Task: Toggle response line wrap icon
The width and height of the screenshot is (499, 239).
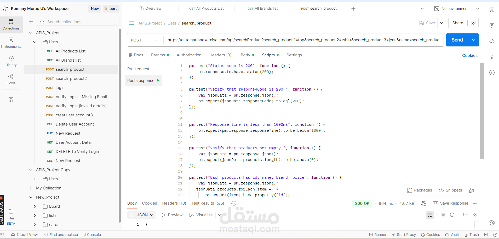Action: [430, 215]
